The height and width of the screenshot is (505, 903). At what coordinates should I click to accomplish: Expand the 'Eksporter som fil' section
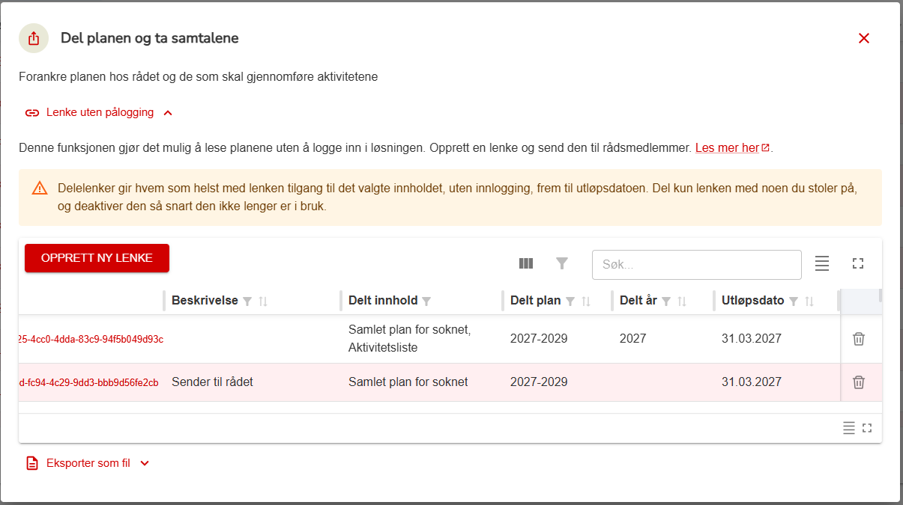click(x=88, y=463)
